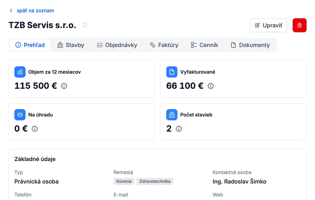Click the 'Web' field label

(x=218, y=195)
